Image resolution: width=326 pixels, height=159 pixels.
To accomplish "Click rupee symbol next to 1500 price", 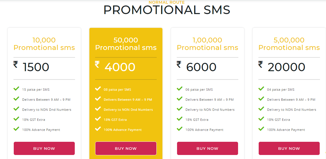I will click(x=15, y=64).
